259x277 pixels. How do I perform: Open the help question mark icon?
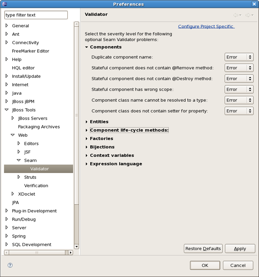tap(10, 265)
